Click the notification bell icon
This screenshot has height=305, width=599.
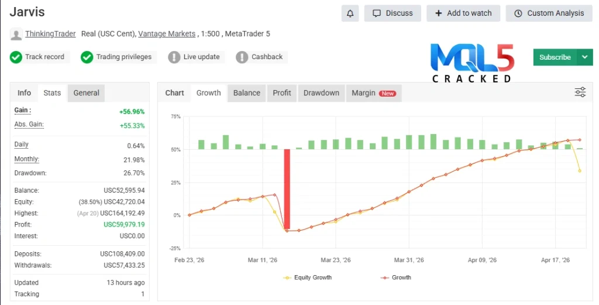pyautogui.click(x=350, y=13)
